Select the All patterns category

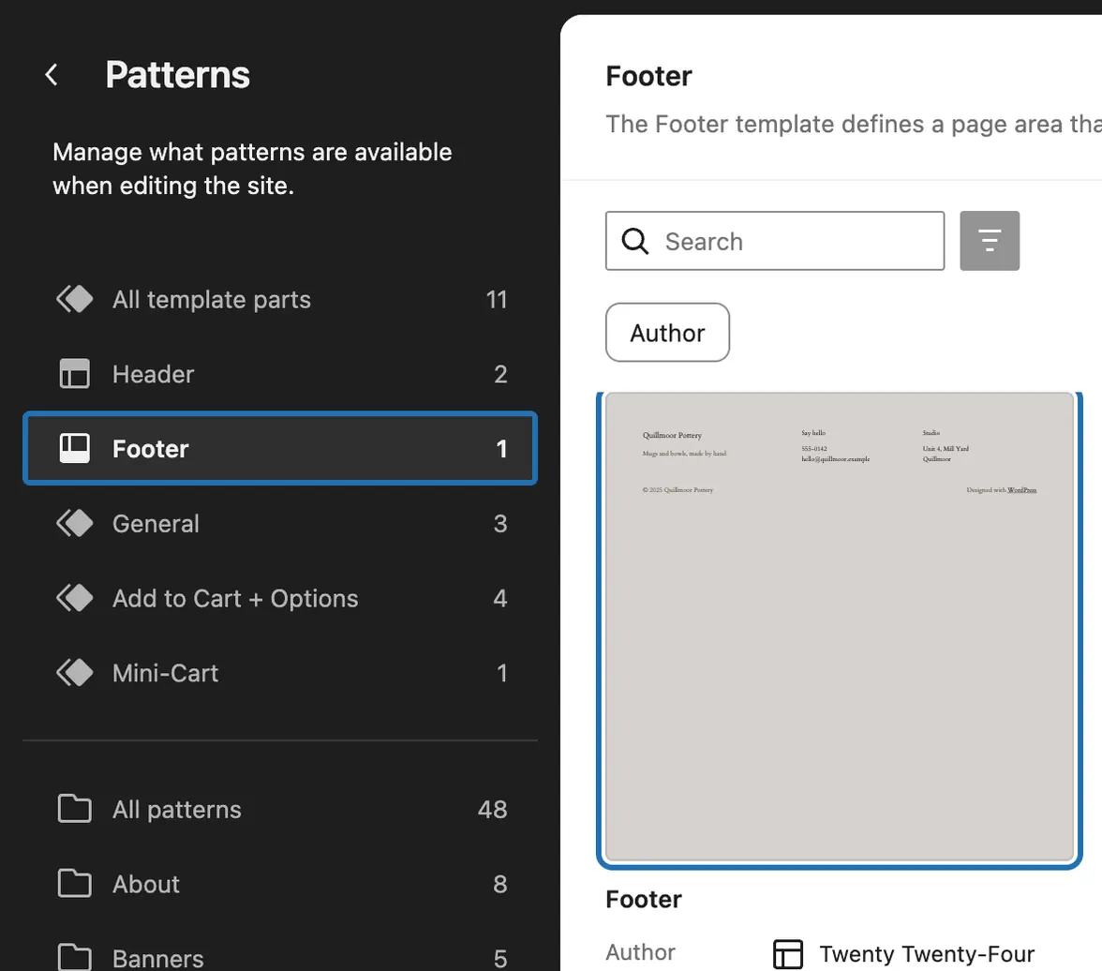pyautogui.click(x=280, y=809)
